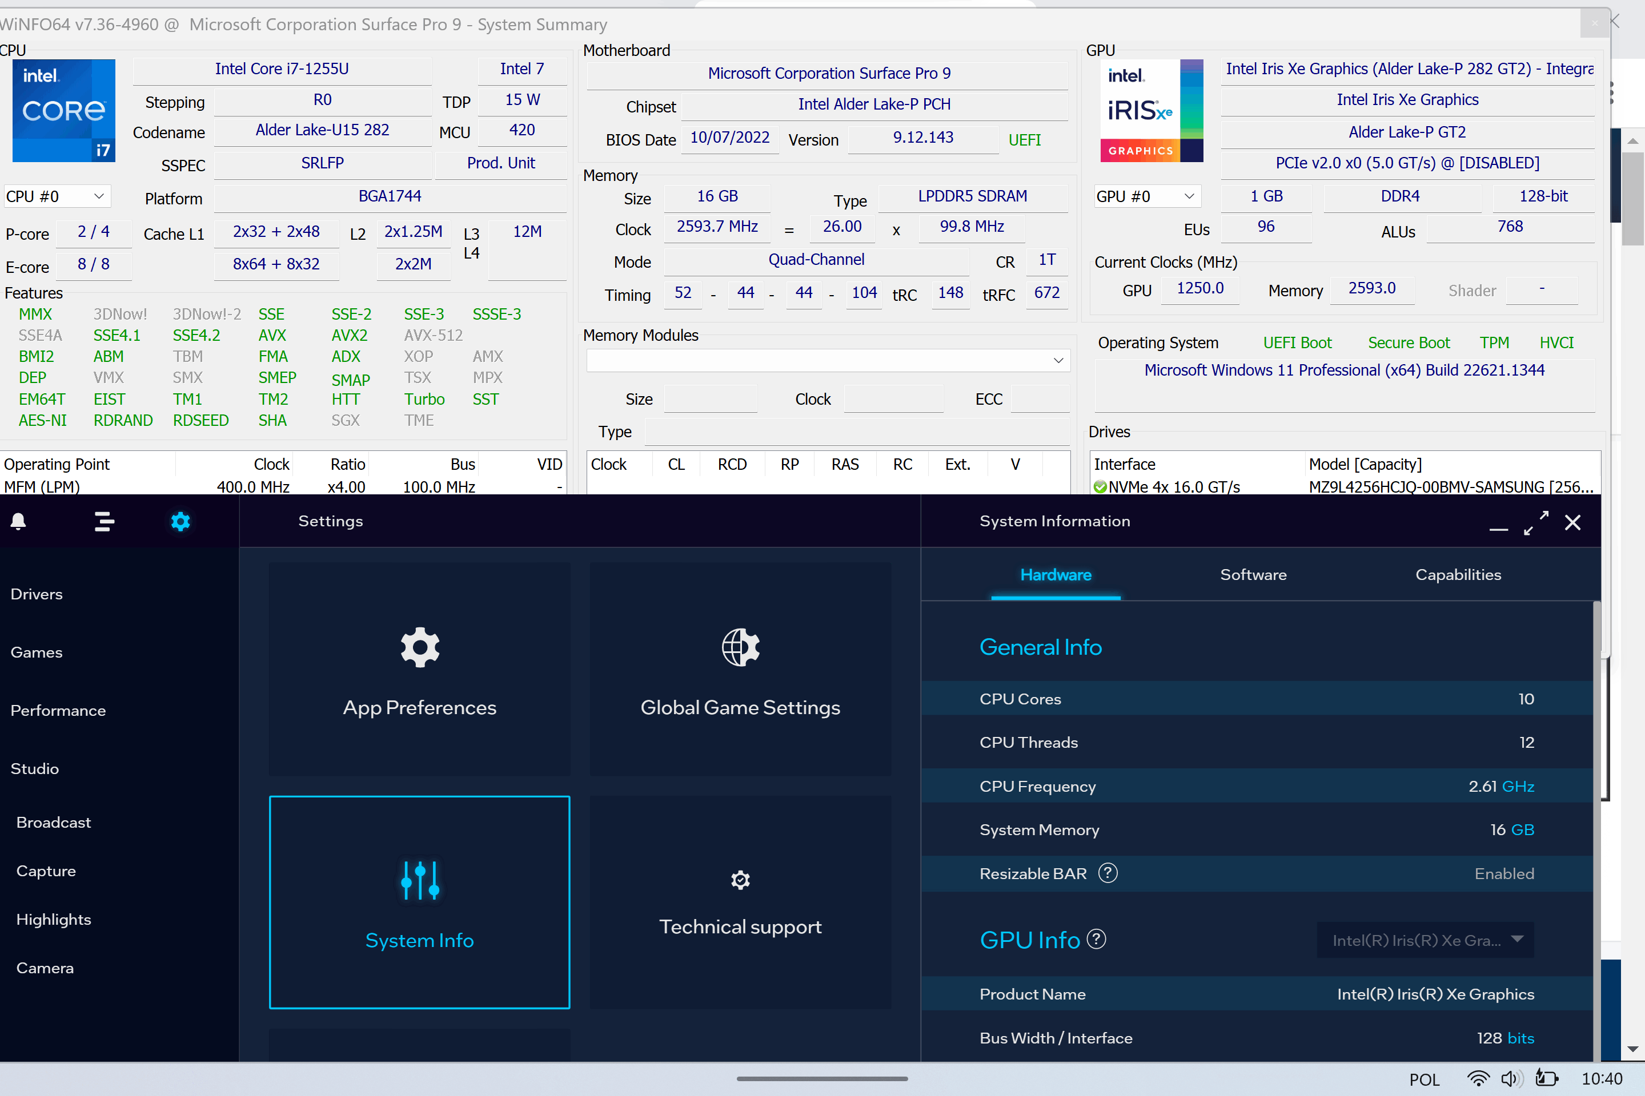Open the notifications bell icon
This screenshot has width=1645, height=1096.
click(19, 521)
